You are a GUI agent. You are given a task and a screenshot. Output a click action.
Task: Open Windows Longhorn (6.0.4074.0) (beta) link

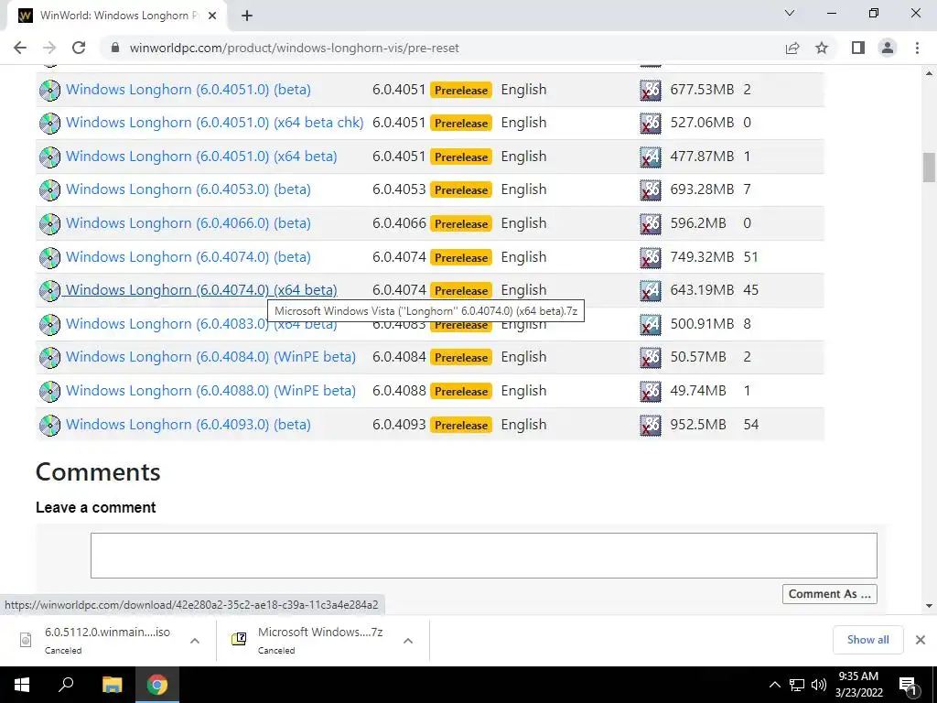coord(188,257)
